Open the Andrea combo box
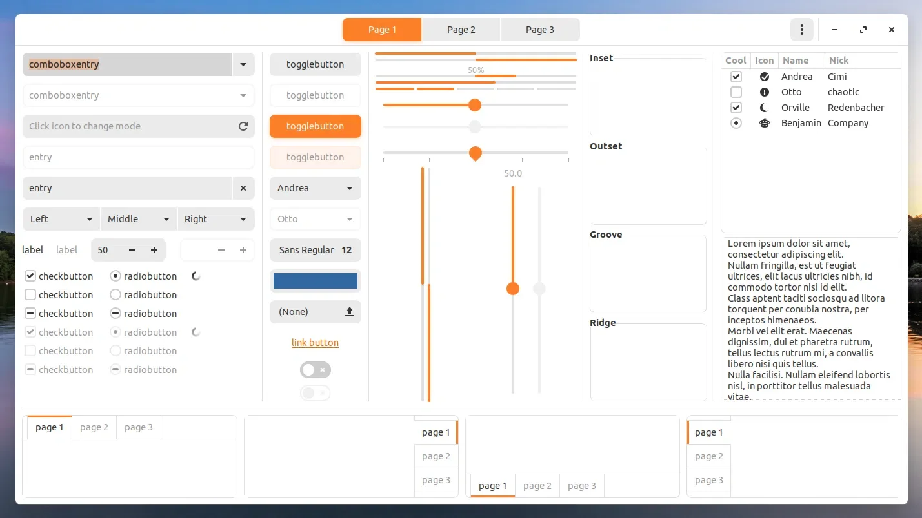Viewport: 922px width, 518px height. coord(315,188)
